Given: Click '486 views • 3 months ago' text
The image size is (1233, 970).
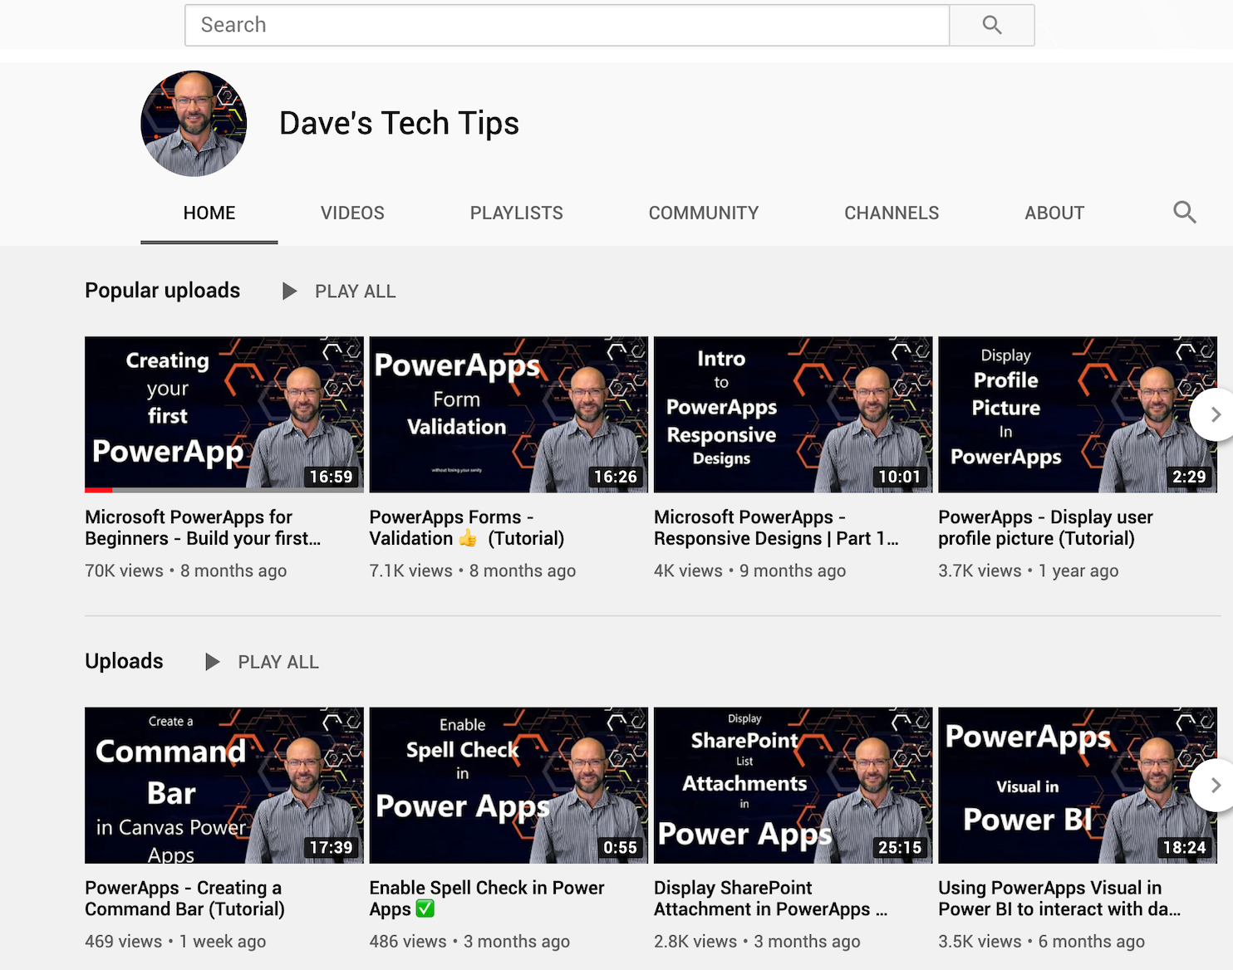Looking at the screenshot, I should (469, 941).
